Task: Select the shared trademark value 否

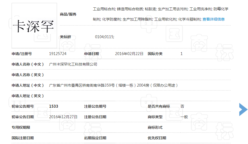Action: pos(182,106)
